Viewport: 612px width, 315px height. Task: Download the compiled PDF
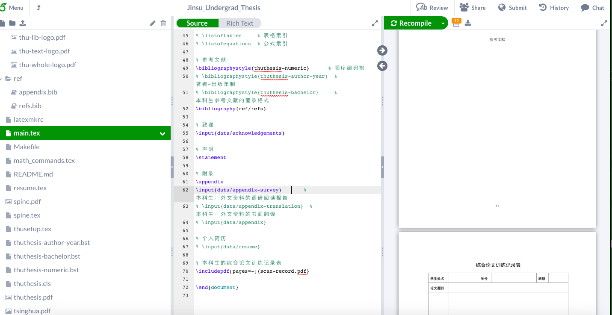click(468, 23)
